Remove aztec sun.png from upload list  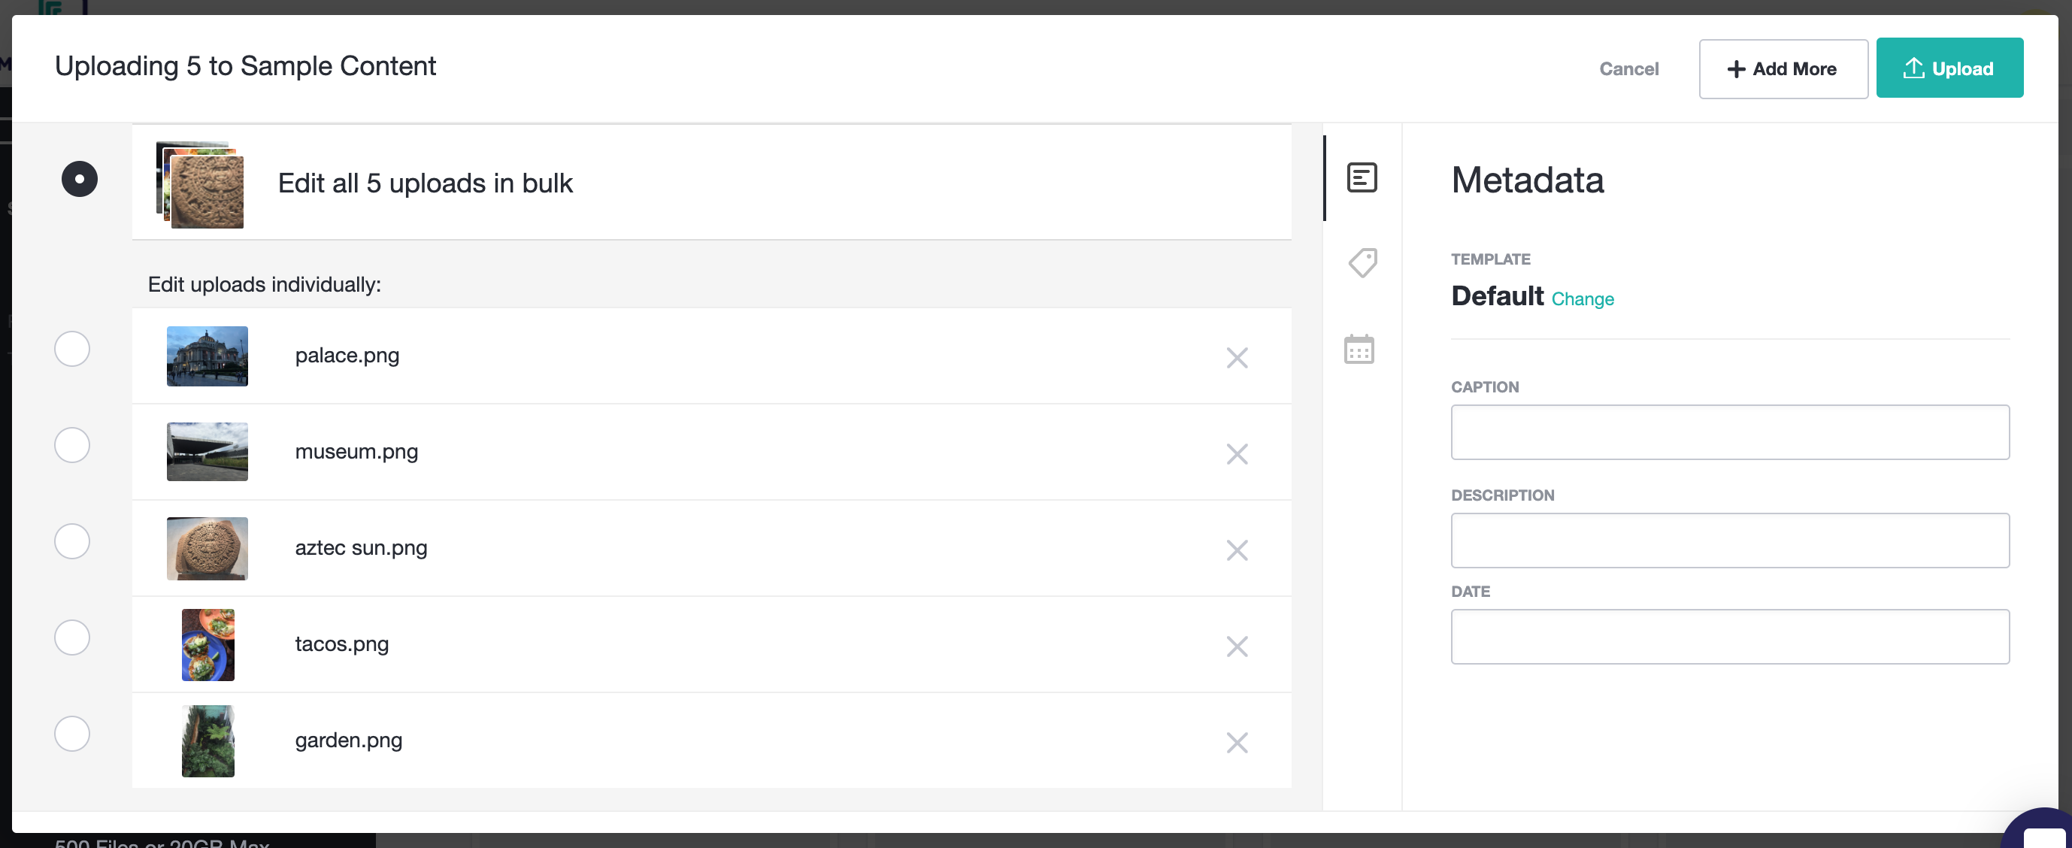(1236, 550)
